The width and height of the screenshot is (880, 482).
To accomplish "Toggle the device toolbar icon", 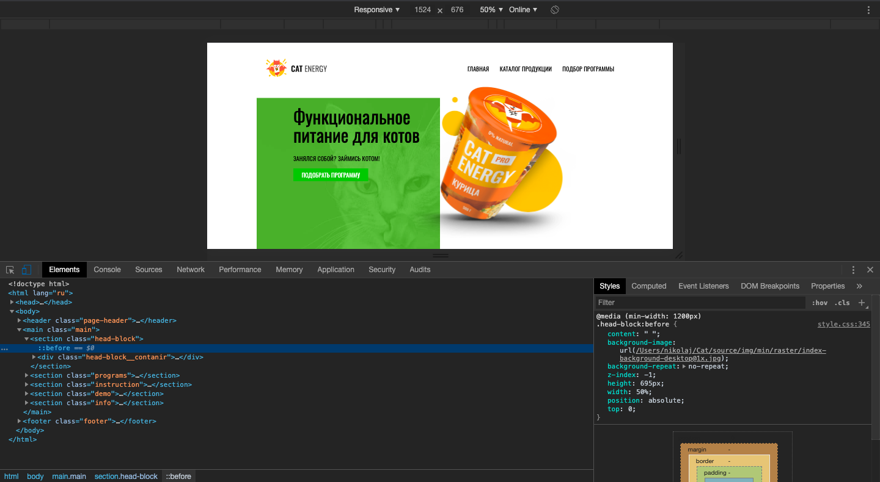I will pyautogui.click(x=26, y=270).
